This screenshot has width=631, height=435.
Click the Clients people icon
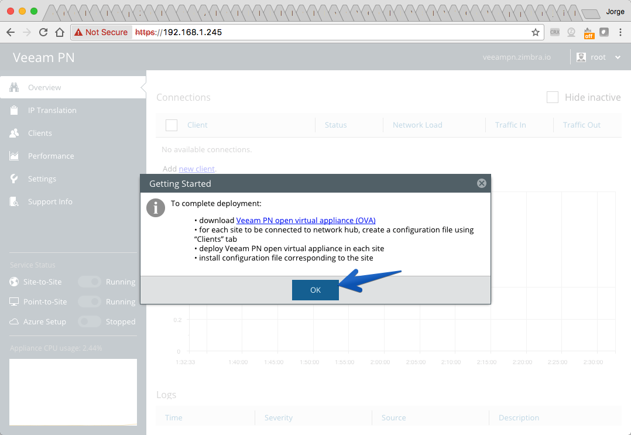pyautogui.click(x=14, y=133)
